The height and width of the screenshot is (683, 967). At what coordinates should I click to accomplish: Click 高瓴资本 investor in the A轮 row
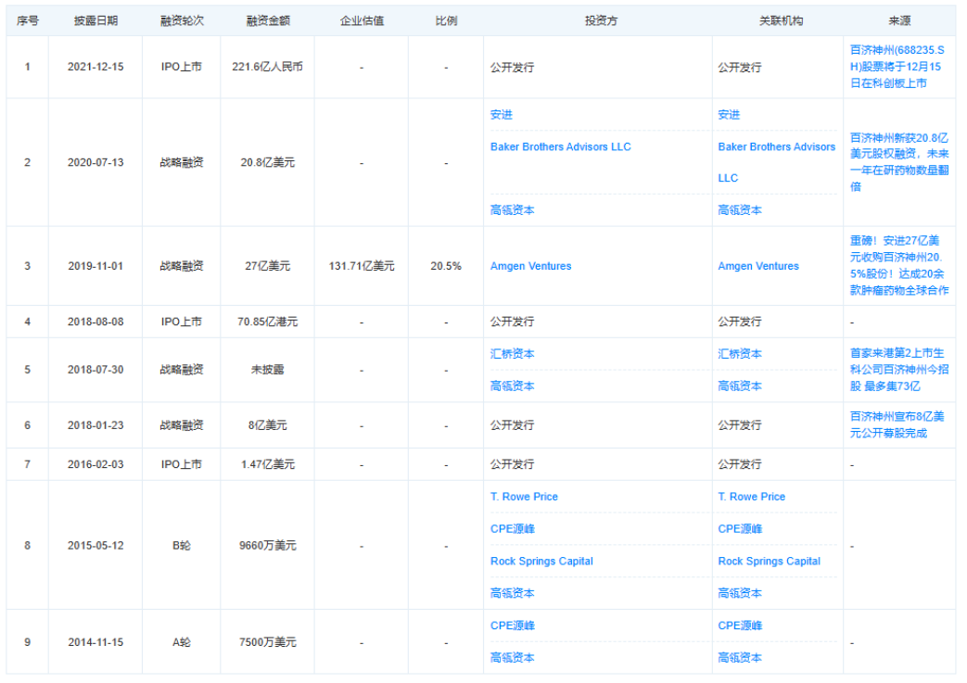[512, 658]
